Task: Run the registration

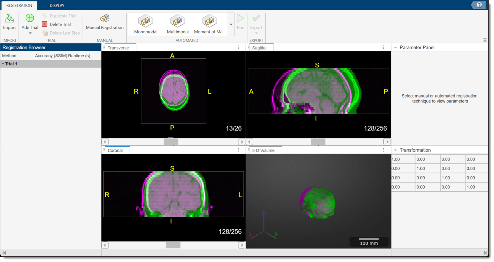Action: pyautogui.click(x=241, y=22)
